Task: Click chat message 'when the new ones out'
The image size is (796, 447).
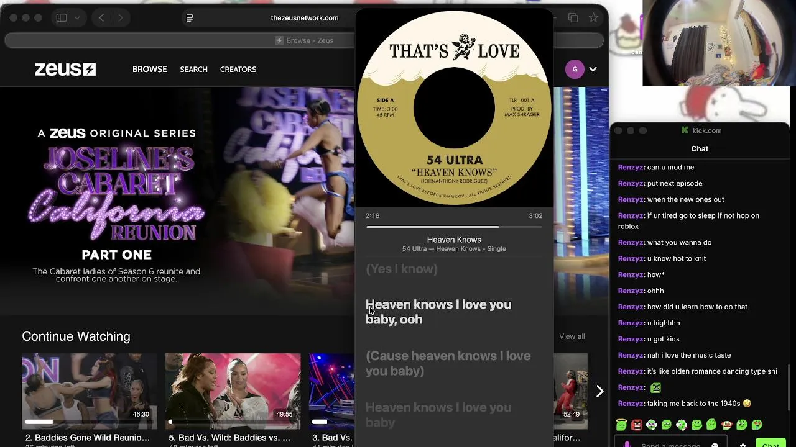Action: [685, 200]
